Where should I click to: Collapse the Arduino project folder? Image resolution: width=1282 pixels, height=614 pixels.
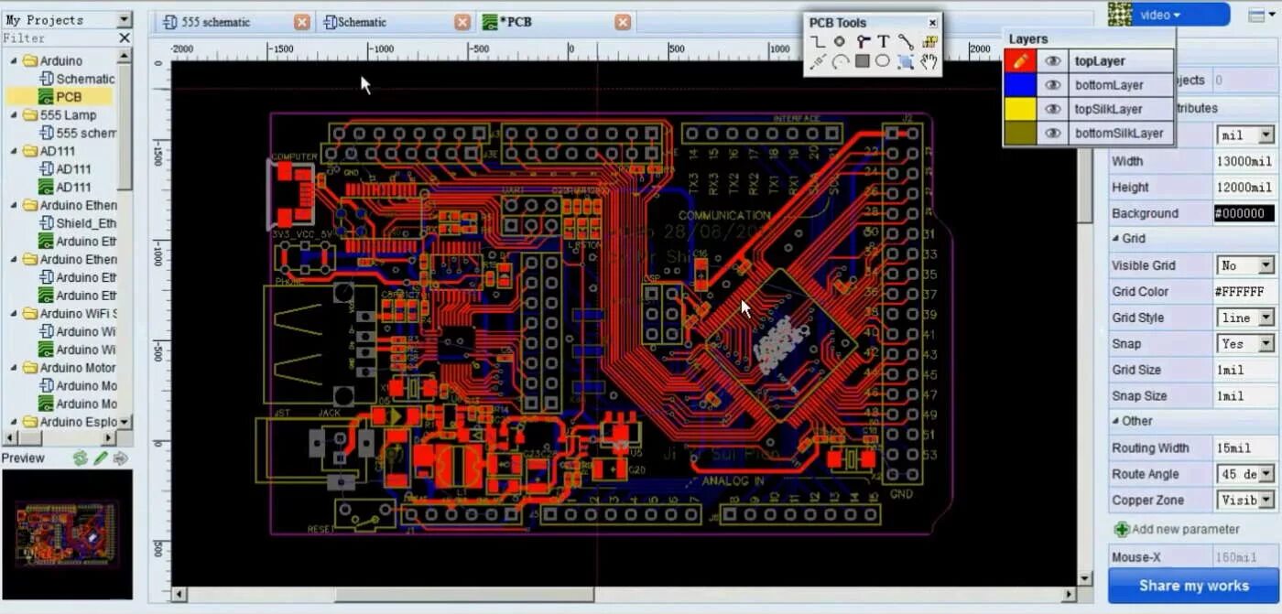pyautogui.click(x=14, y=61)
